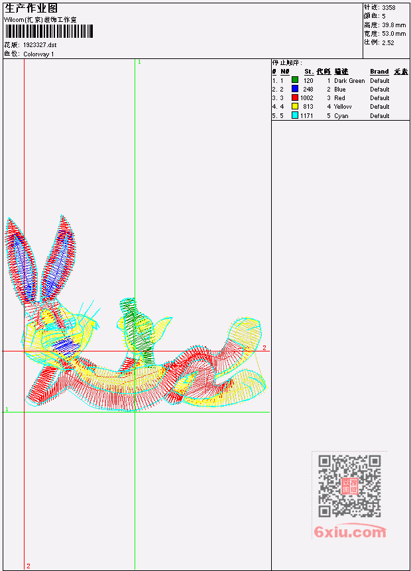Viewport: 411px width, 571px height.
Task: Click 'Default' brand in Blue row
Action: (380, 90)
